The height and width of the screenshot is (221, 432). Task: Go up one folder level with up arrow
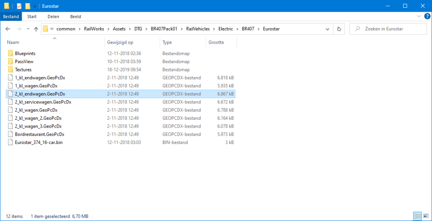(35, 29)
